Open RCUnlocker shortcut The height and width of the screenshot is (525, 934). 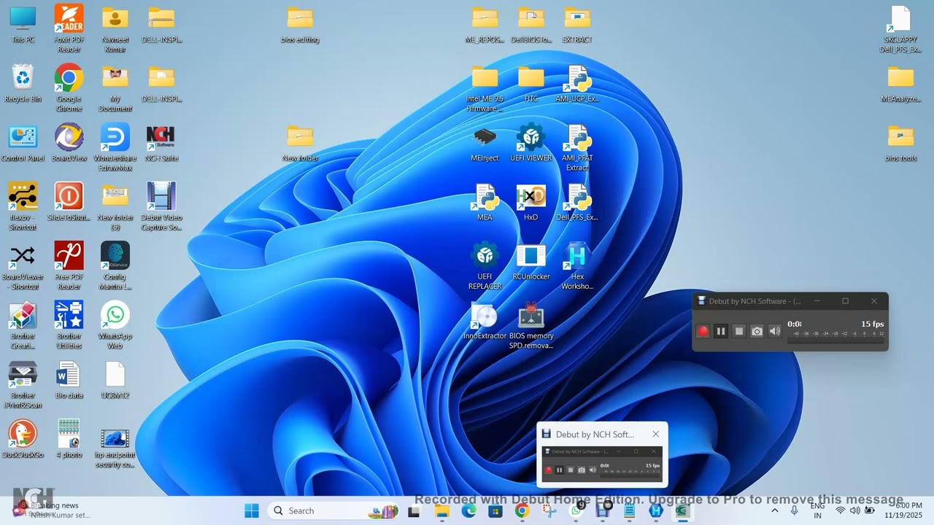tap(530, 261)
